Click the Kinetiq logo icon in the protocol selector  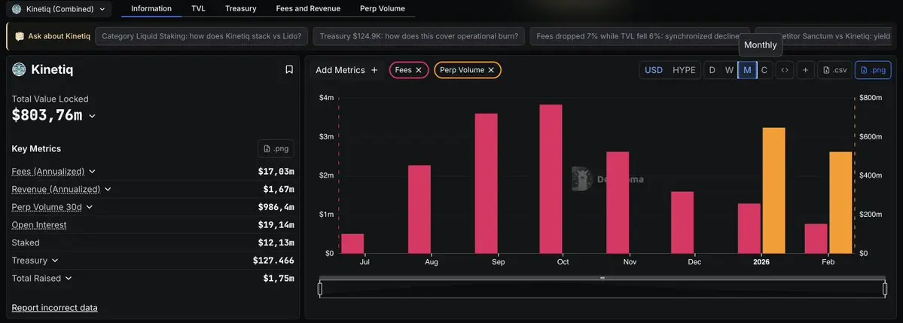tap(17, 8)
